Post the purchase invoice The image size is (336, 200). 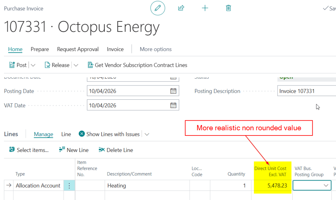(18, 65)
